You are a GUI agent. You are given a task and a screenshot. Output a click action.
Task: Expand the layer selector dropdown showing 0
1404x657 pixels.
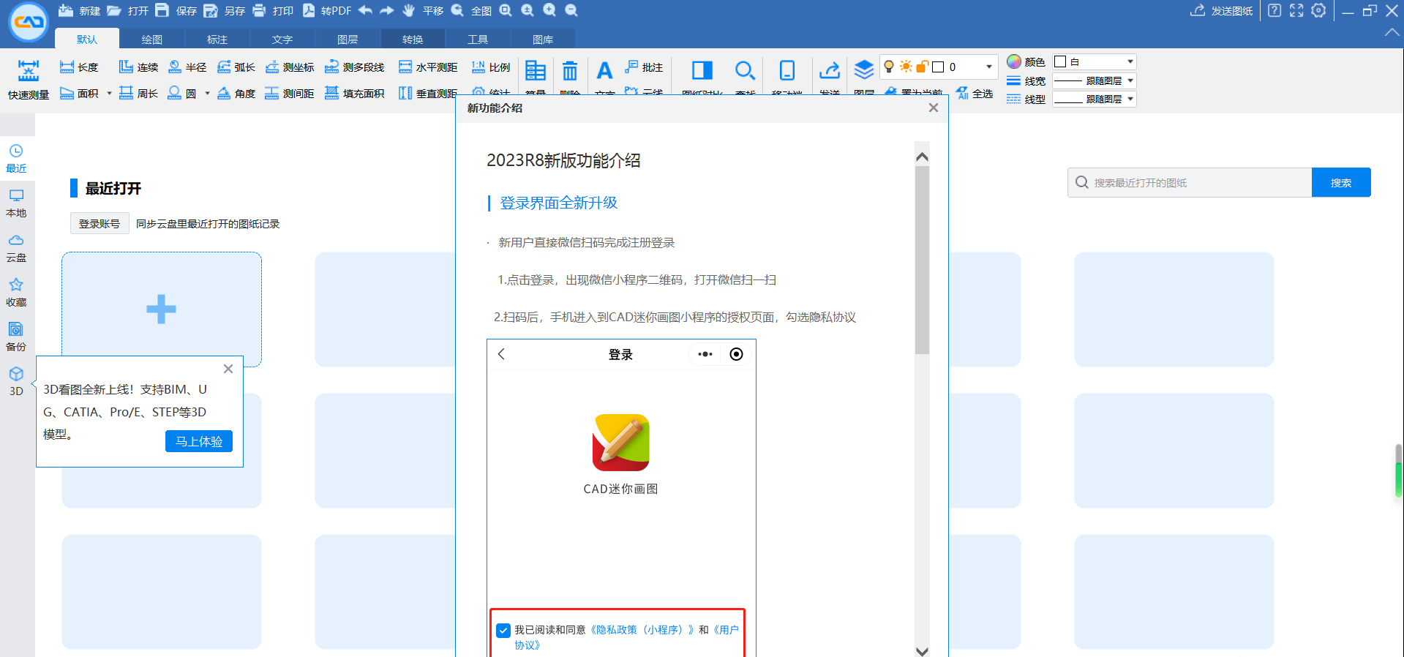tap(988, 67)
